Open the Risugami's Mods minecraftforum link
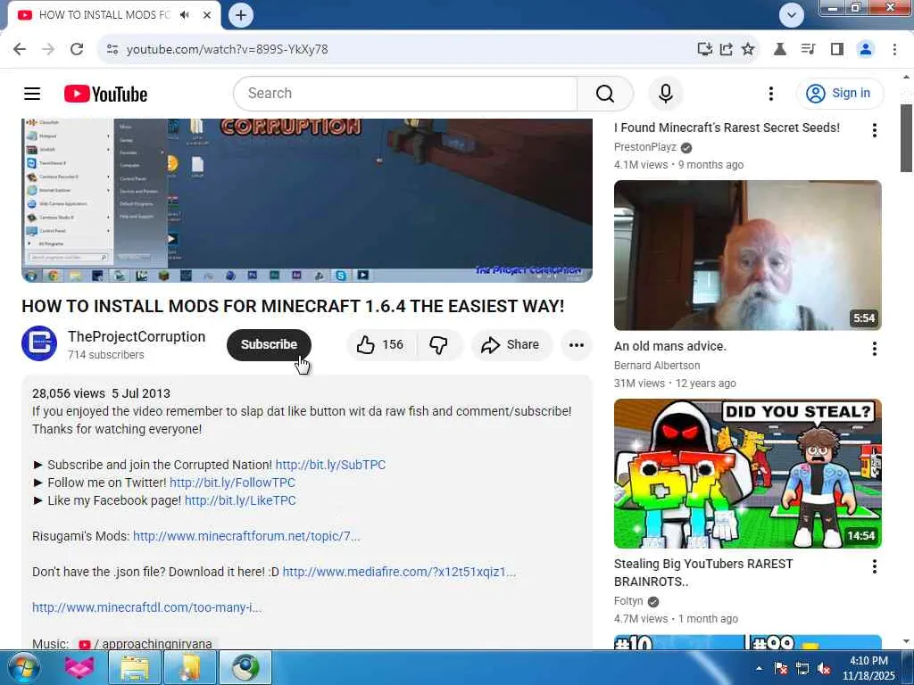This screenshot has width=914, height=685. click(x=246, y=536)
